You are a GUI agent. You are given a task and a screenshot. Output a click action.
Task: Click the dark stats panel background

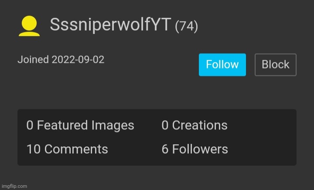pyautogui.click(x=260, y=137)
